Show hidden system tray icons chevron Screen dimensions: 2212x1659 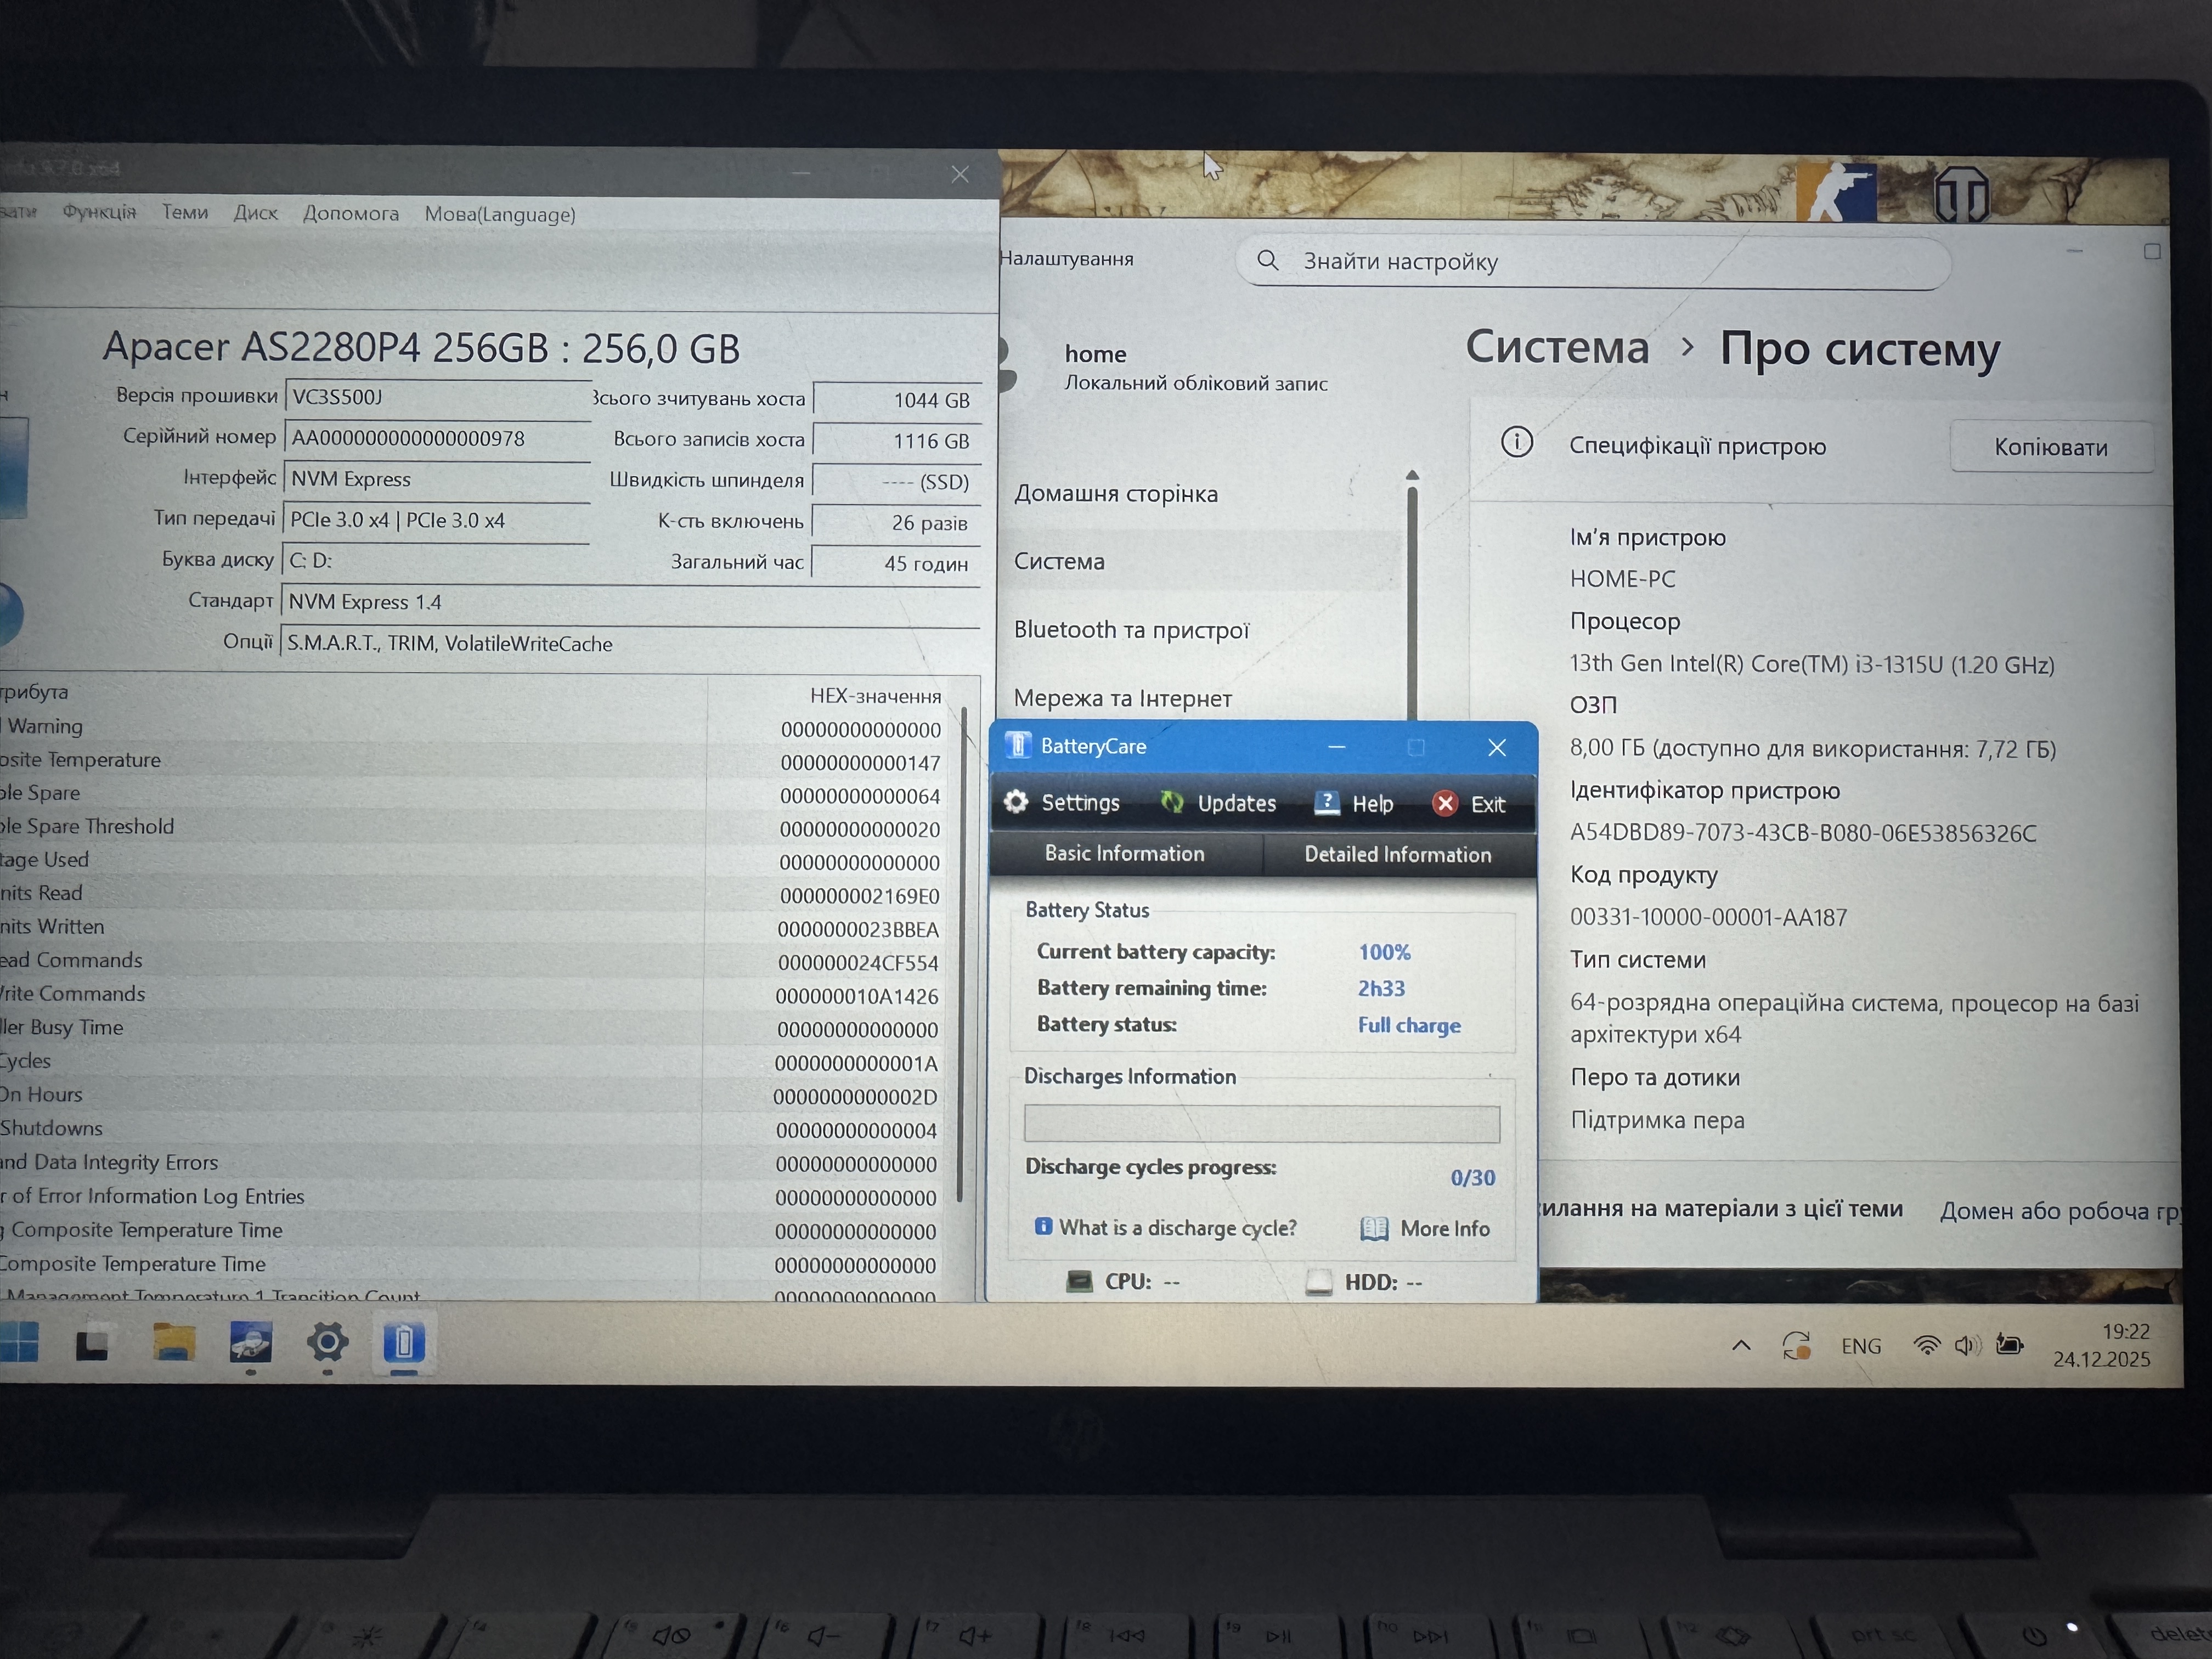pyautogui.click(x=1741, y=1345)
